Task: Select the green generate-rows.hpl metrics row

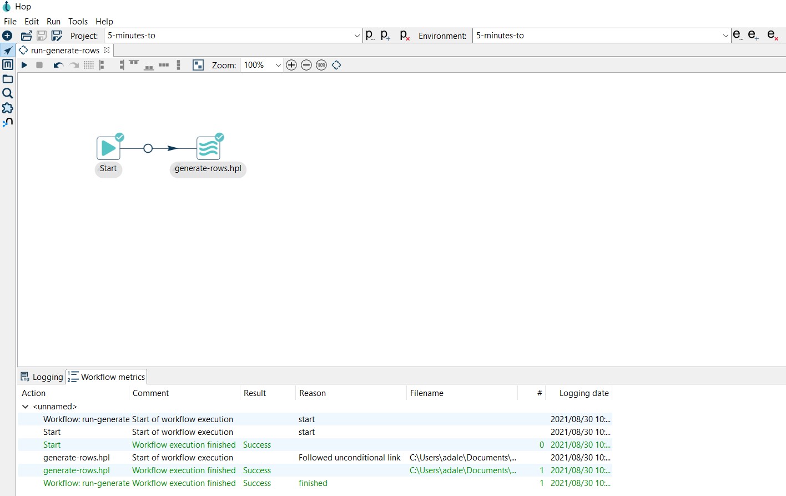Action: (77, 470)
